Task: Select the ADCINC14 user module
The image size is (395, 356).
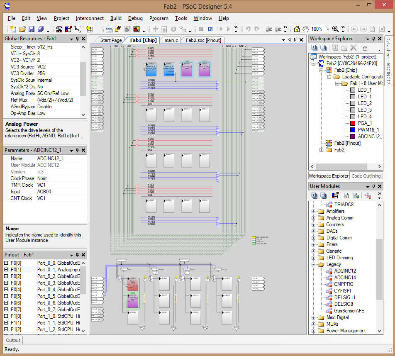Action: 345,278
